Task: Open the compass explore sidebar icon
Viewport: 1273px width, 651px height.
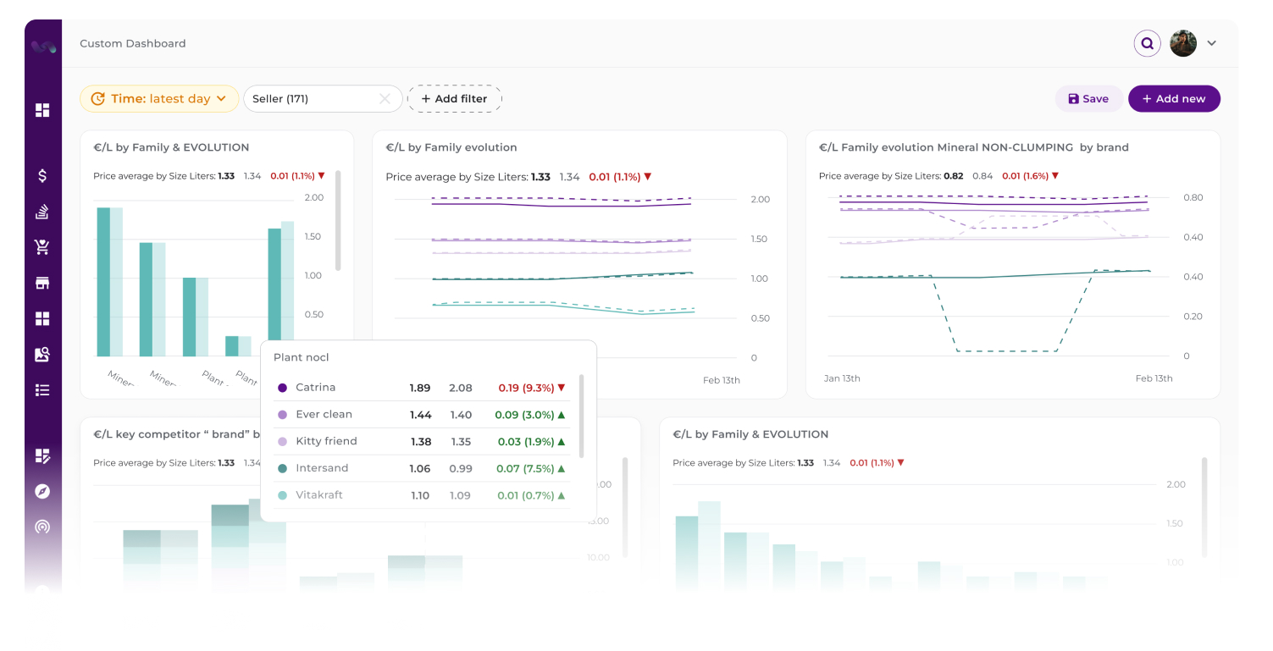Action: tap(42, 492)
